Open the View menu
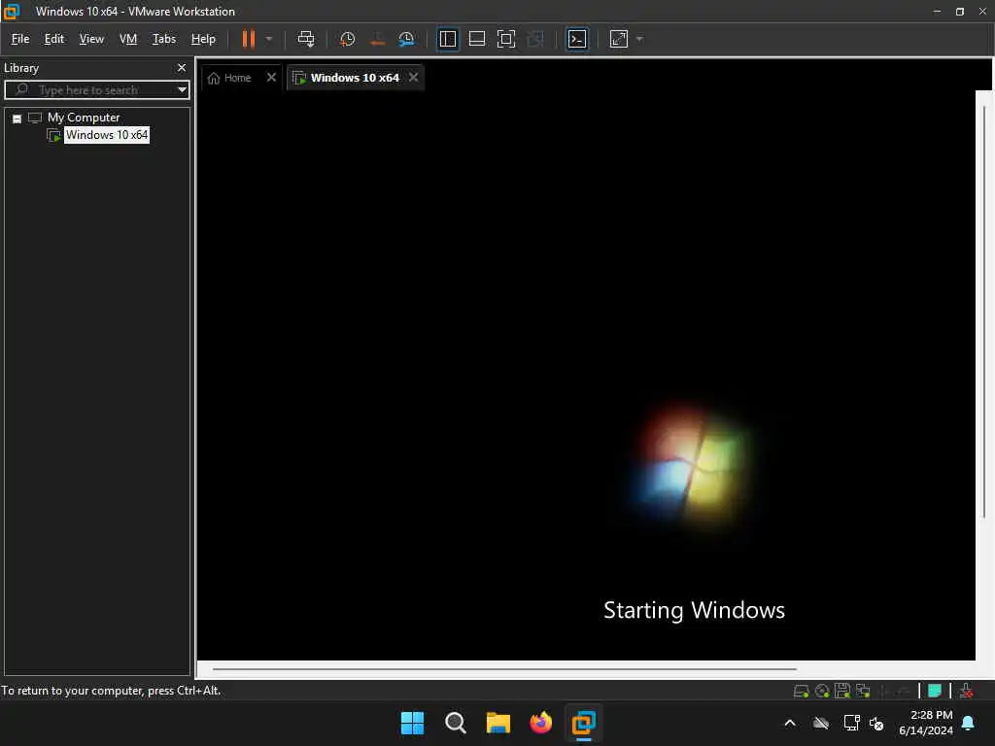The height and width of the screenshot is (746, 995). point(91,39)
